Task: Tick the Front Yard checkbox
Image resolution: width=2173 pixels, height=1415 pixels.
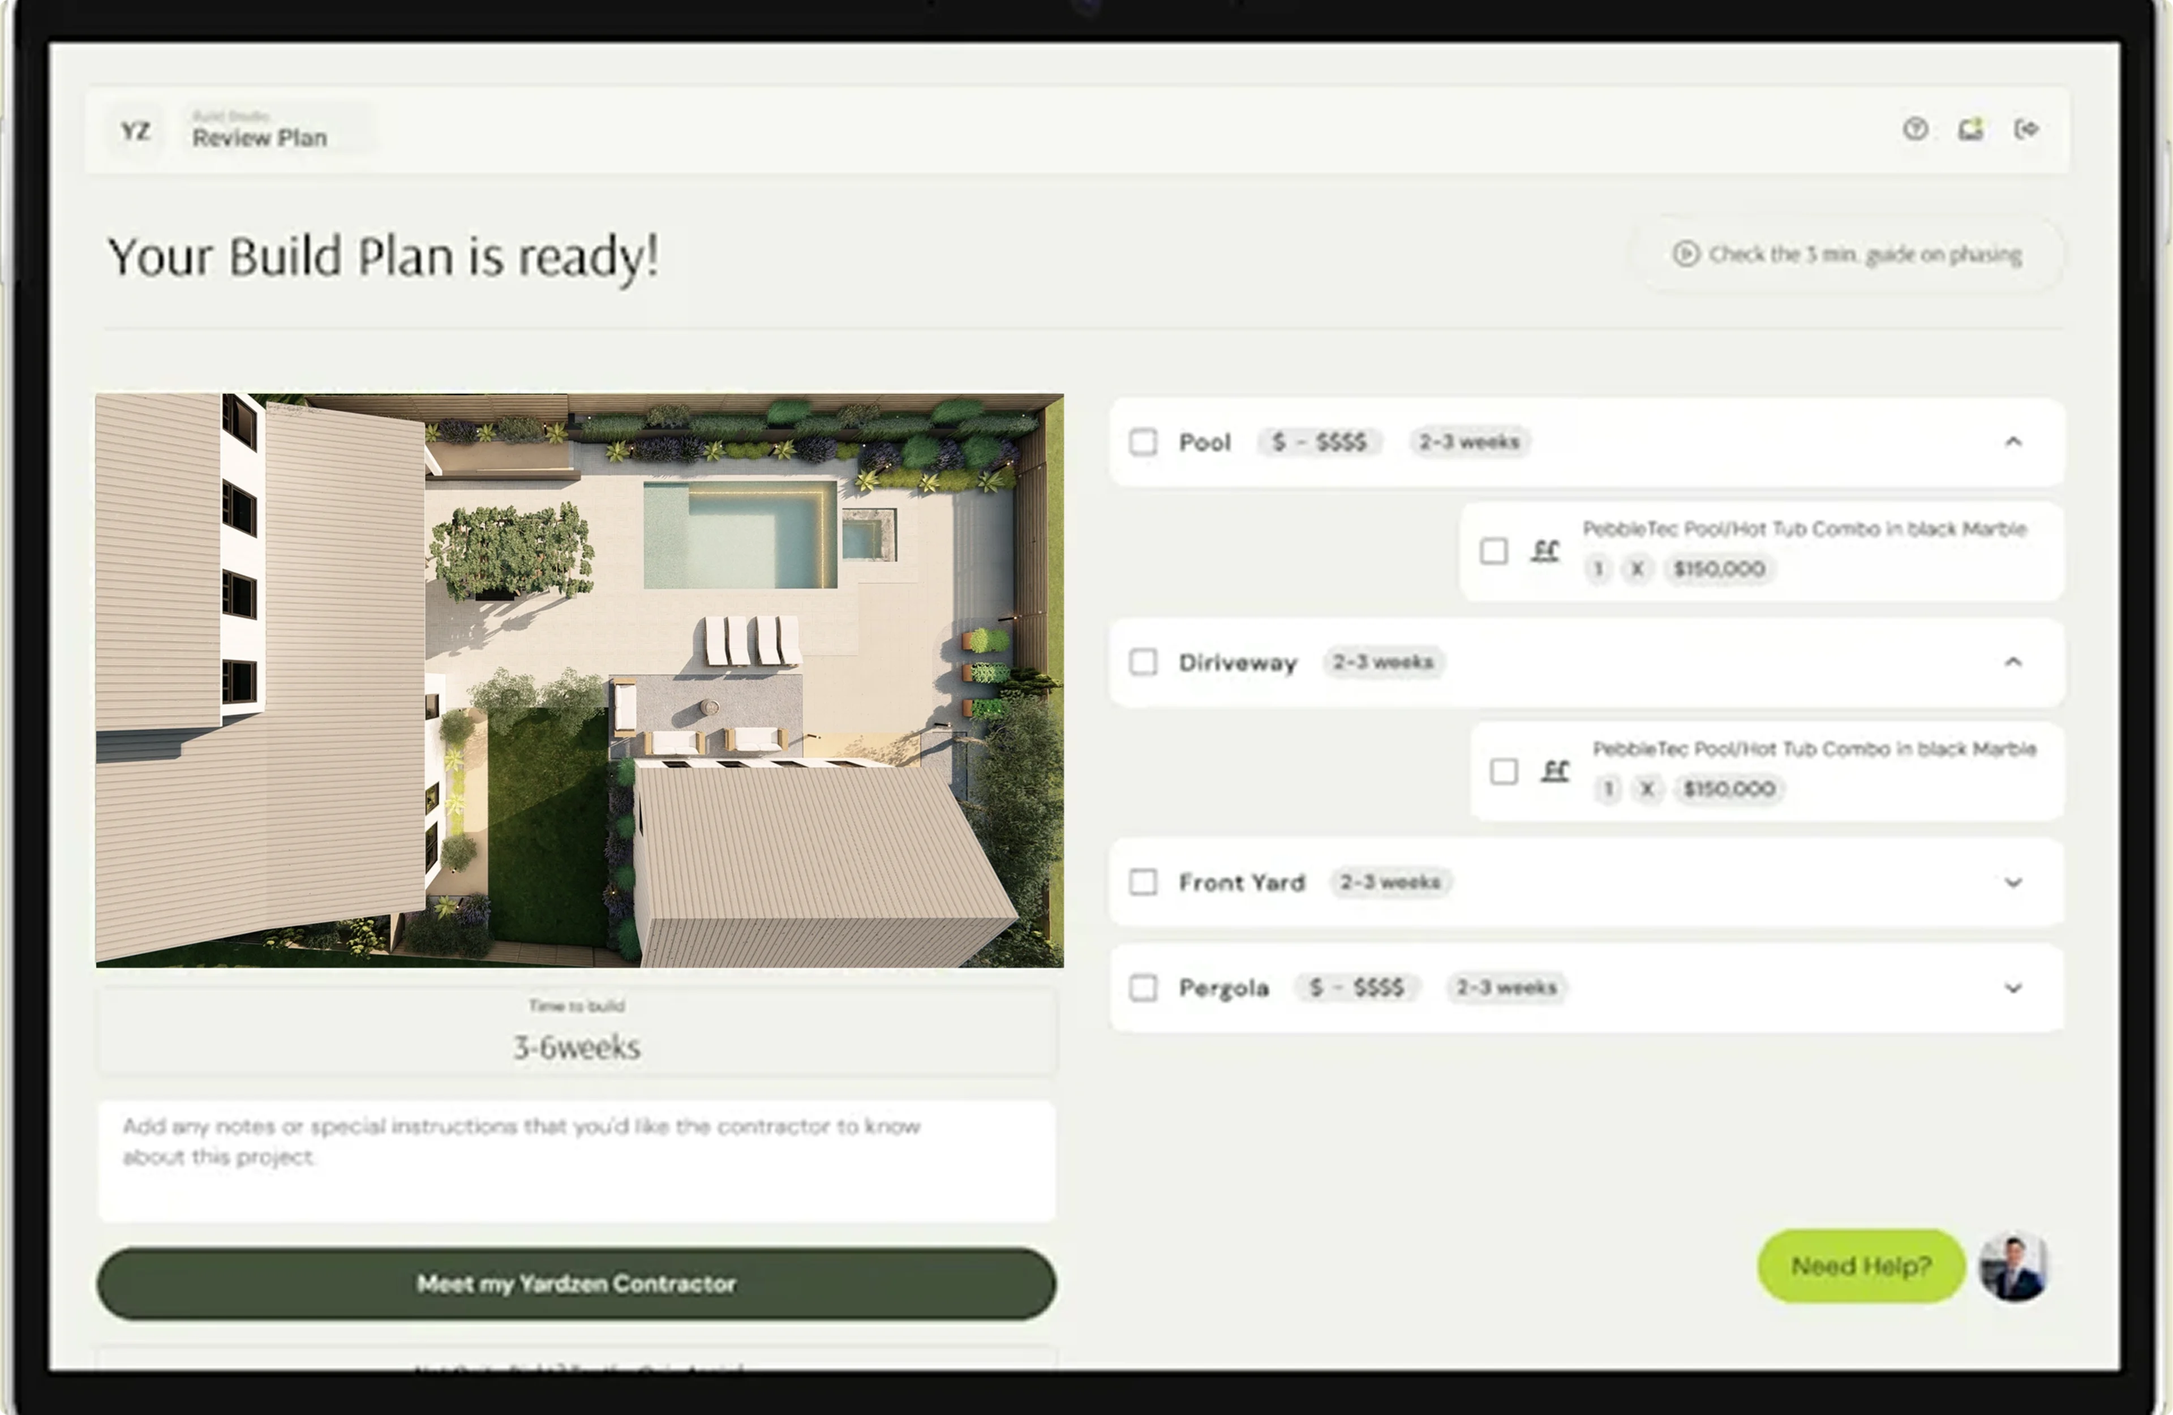Action: point(1143,882)
